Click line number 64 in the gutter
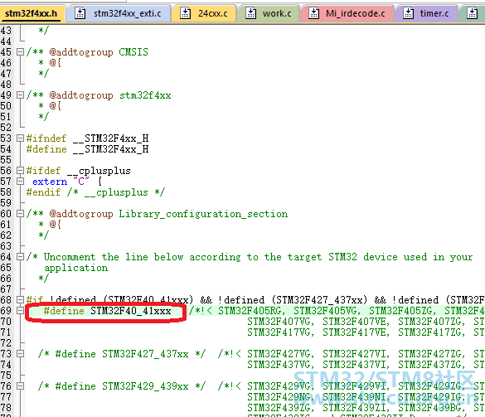Screen dimensions: 485x417 click(6, 257)
